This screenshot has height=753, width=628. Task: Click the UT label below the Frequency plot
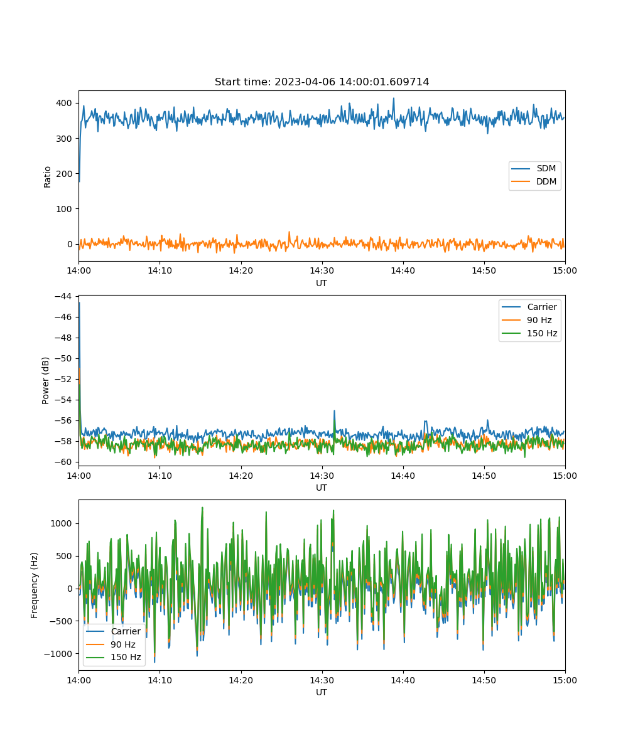(322, 692)
